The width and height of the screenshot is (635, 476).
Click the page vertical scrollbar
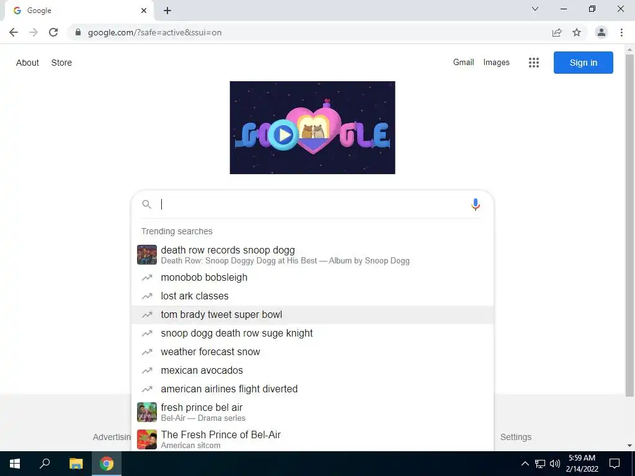click(629, 226)
